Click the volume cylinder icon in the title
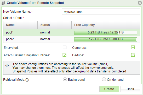The height and width of the screenshot is (95, 143). [3, 3]
